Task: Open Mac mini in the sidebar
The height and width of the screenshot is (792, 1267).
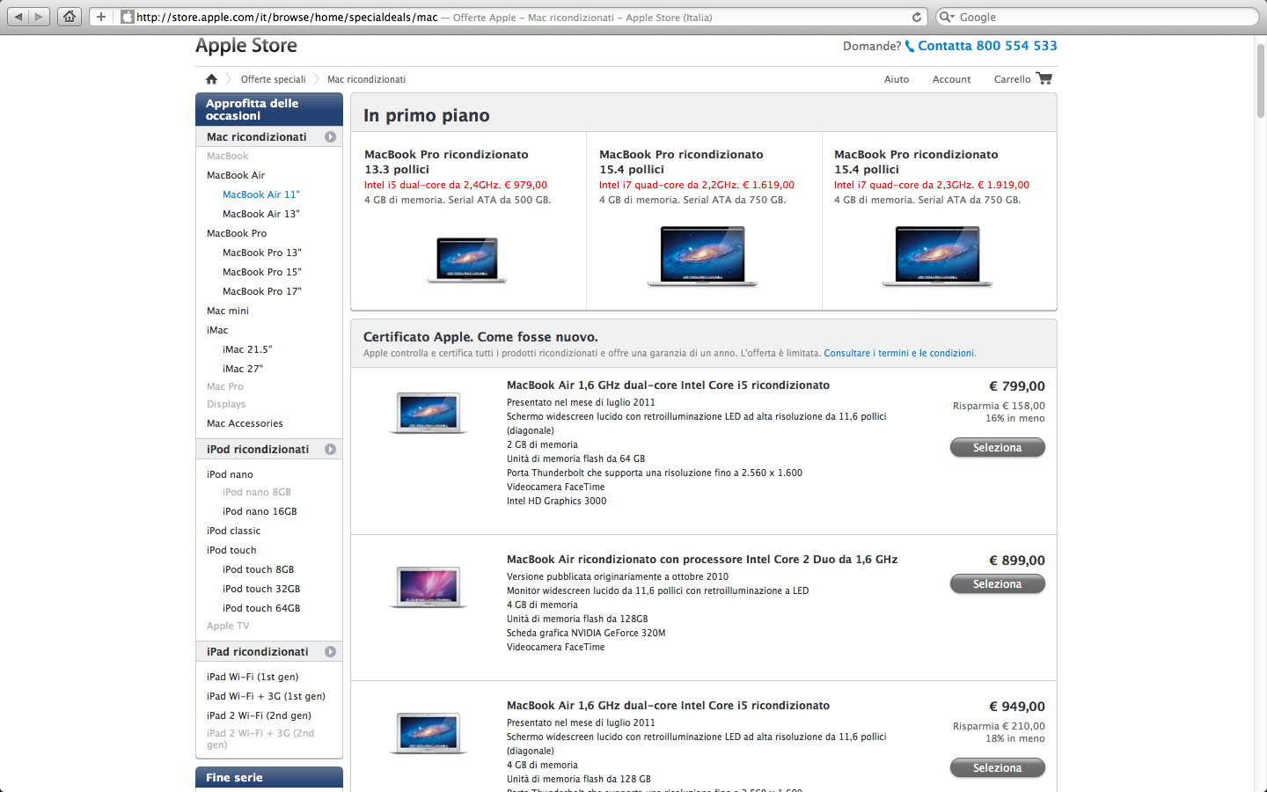Action: [228, 311]
